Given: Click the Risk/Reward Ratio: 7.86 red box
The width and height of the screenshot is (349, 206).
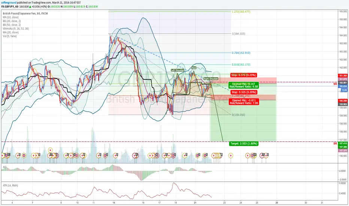Looking at the screenshot, I should (x=244, y=102).
